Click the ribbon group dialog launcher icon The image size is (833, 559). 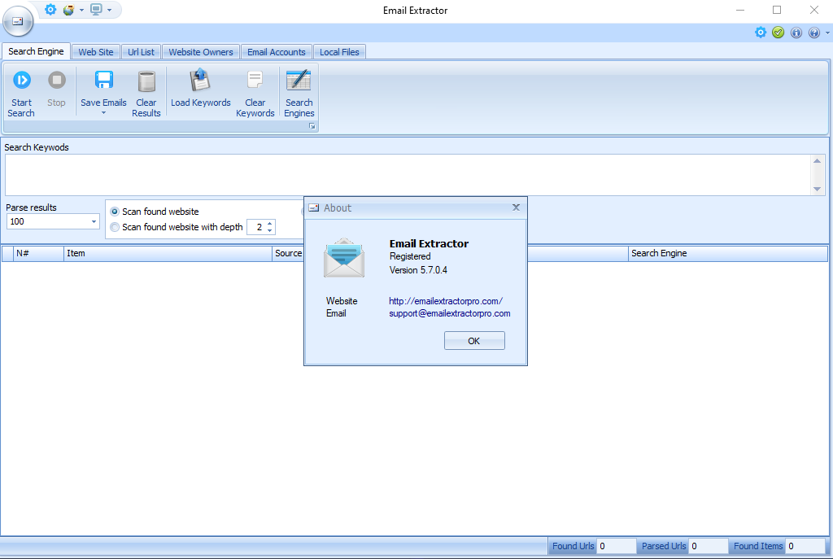pyautogui.click(x=312, y=126)
